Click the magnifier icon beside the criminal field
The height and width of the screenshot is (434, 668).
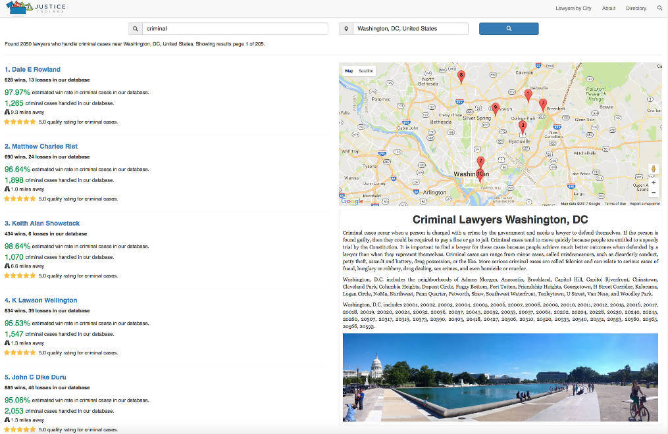pos(136,28)
